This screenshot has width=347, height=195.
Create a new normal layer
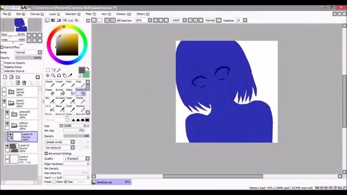pyautogui.click(x=5, y=77)
